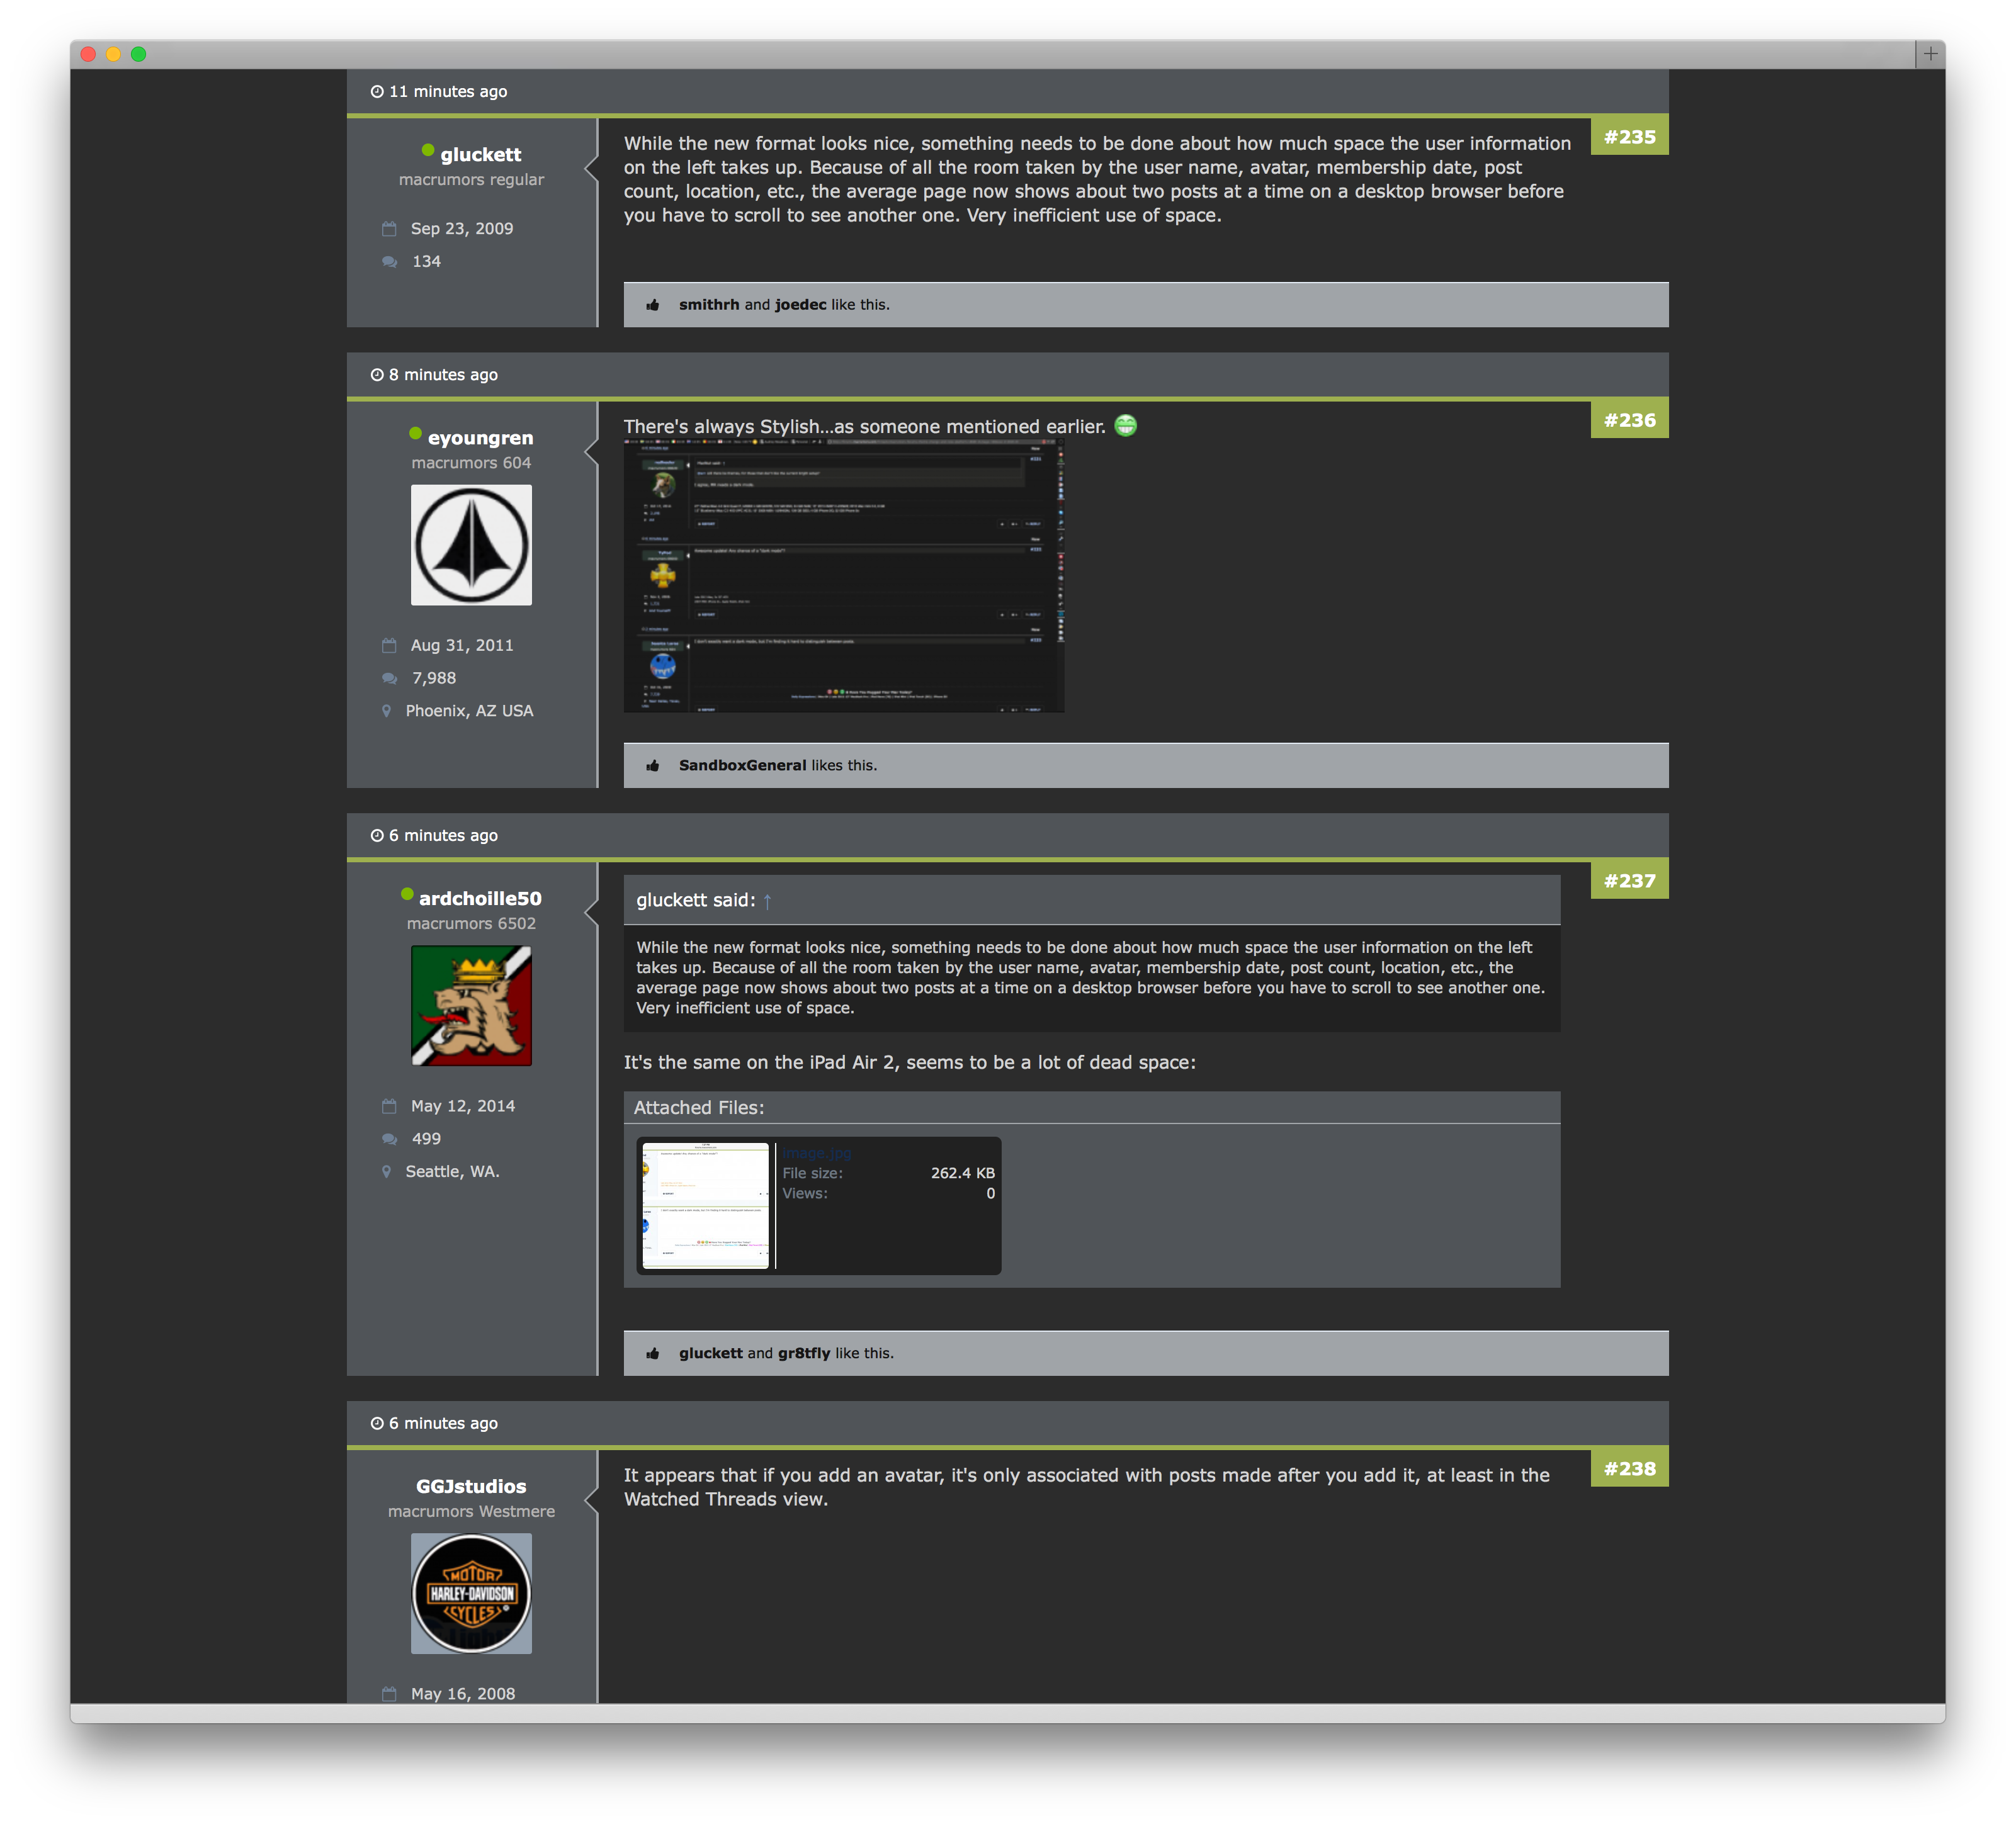Screen dimensions: 2016x1824
Task: Open gluckett's user profile
Action: coord(480,155)
